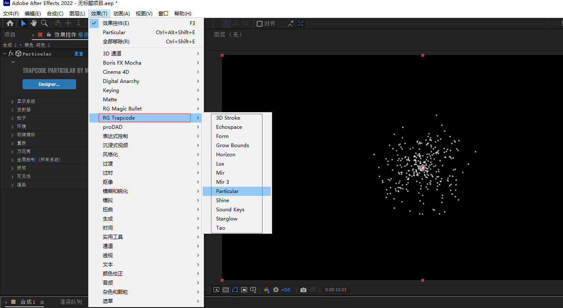
Task: Select 全部移除(R) to remove all effects
Action: 146,42
